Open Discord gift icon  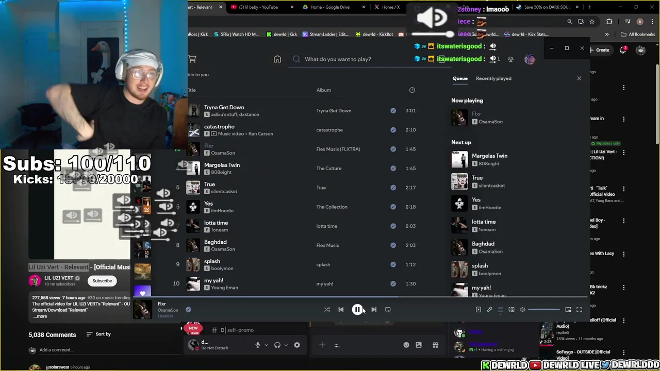pyautogui.click(x=436, y=345)
